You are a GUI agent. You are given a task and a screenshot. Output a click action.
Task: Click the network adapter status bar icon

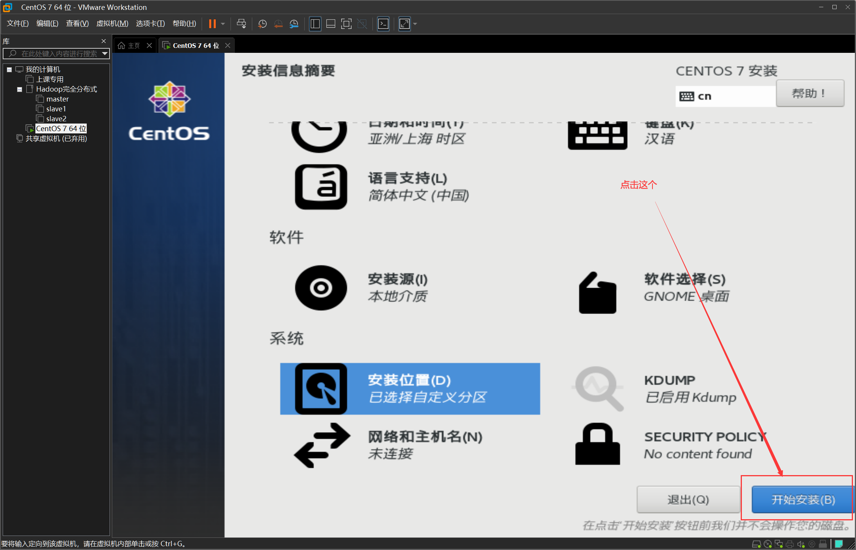click(x=779, y=544)
